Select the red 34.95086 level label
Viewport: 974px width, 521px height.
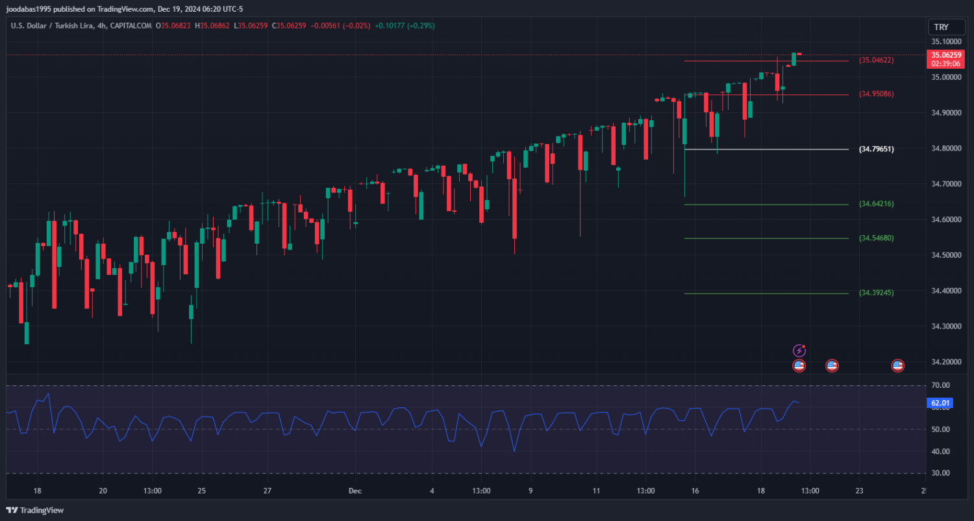click(x=877, y=94)
